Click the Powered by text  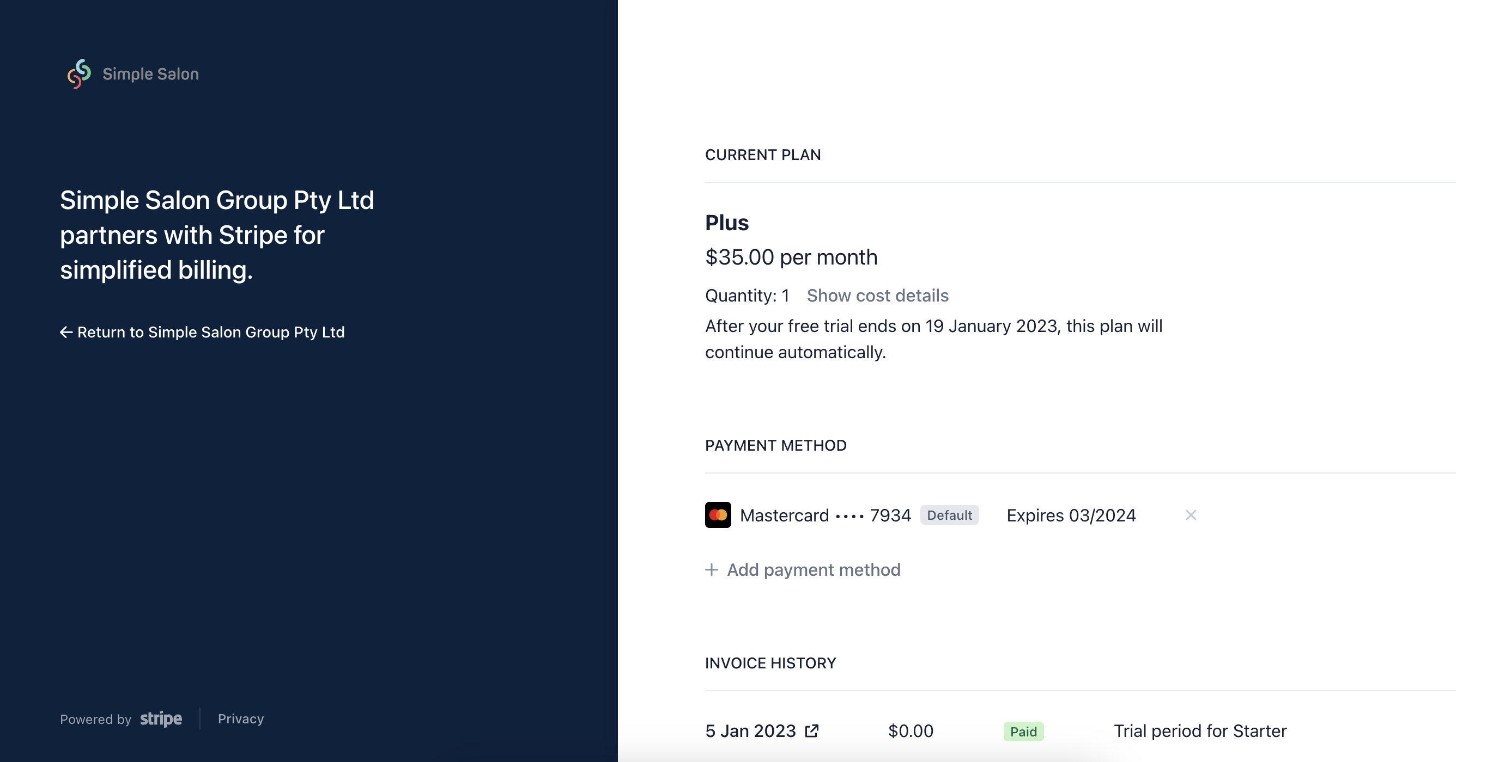(x=96, y=719)
